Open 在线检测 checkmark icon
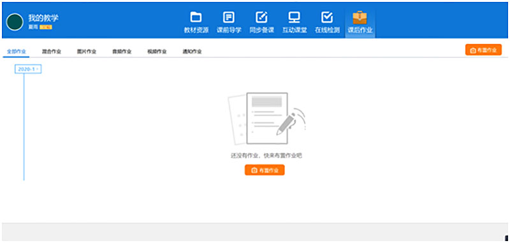Screen dimensions: 510x243 [x=327, y=17]
